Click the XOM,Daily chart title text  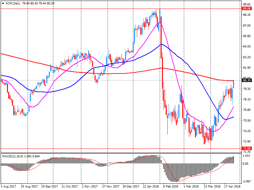(13, 3)
